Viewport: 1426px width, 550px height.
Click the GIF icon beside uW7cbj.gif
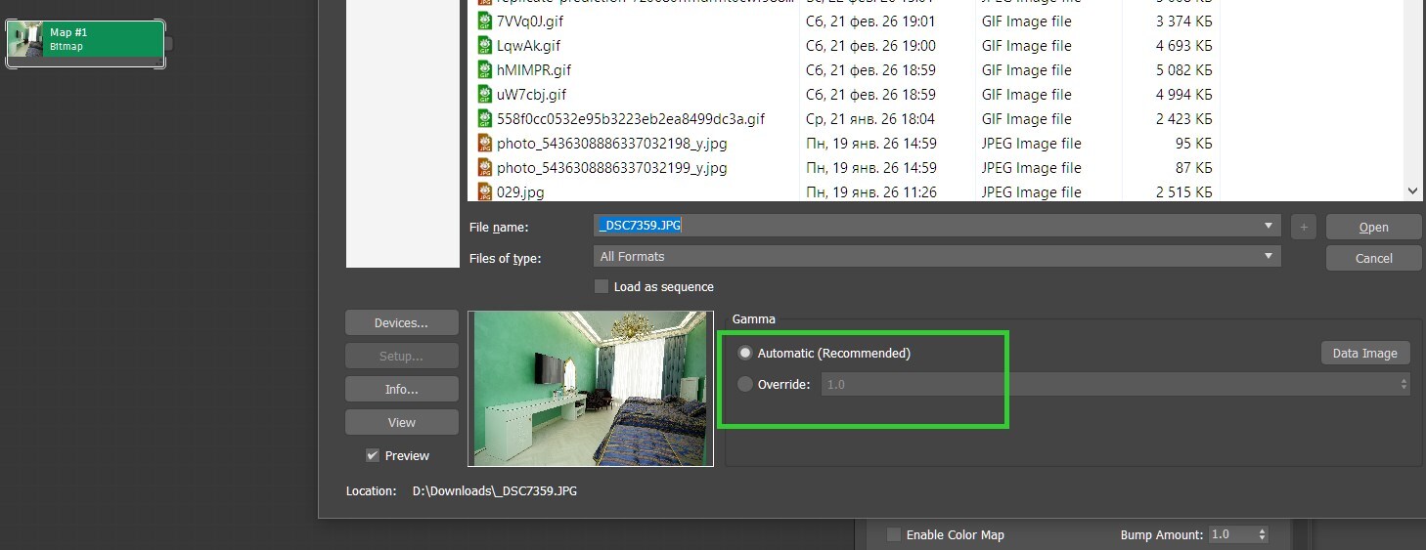pyautogui.click(x=484, y=94)
